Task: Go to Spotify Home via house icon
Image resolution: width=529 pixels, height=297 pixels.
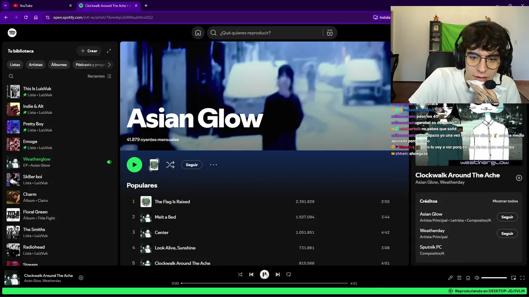Action: pos(198,33)
